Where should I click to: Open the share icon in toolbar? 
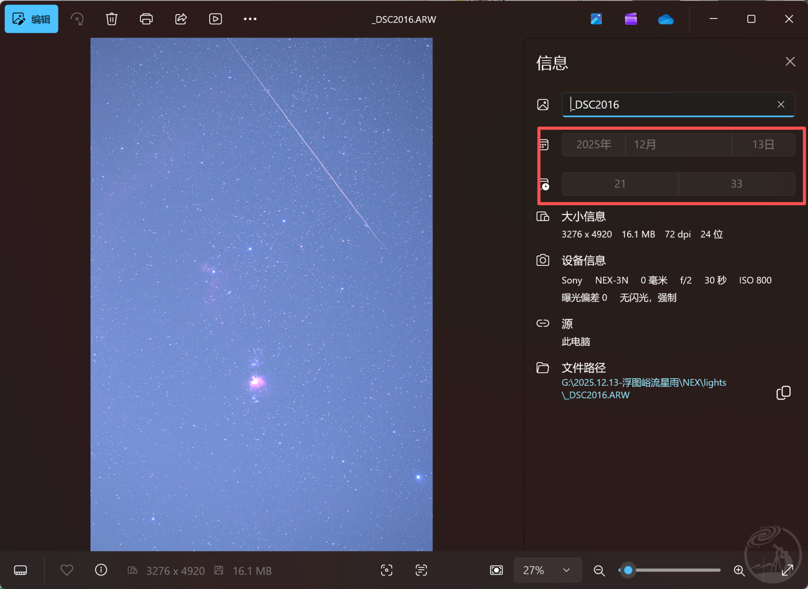(181, 19)
